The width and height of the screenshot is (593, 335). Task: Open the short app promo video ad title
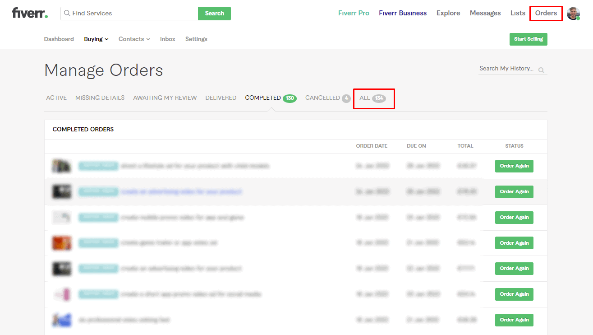pos(191,294)
